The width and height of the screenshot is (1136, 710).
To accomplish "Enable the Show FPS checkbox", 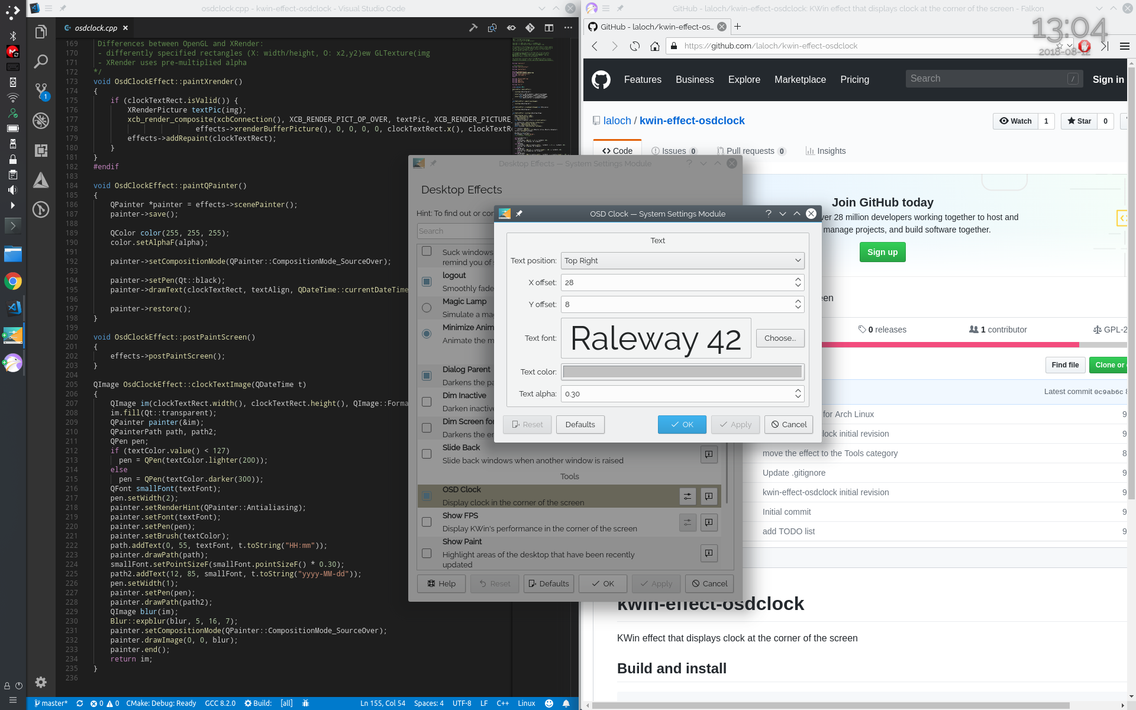I will pos(427,522).
